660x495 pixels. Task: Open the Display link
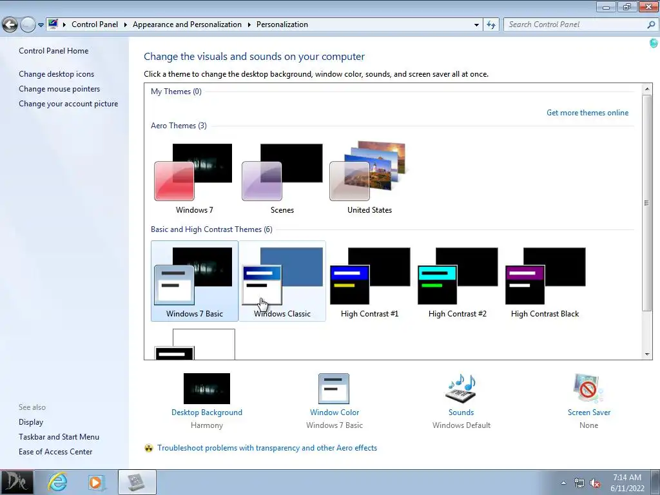(31, 422)
